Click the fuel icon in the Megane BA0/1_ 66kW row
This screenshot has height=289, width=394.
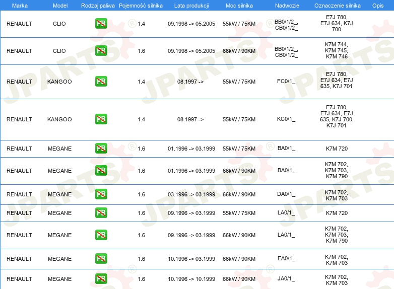click(x=101, y=171)
